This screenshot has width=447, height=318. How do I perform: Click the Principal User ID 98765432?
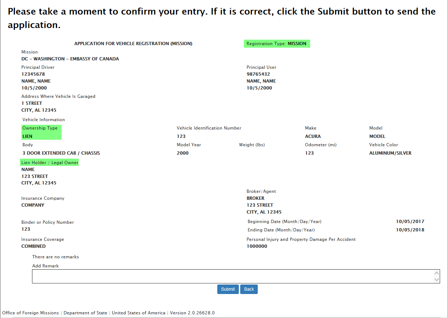[x=258, y=74]
